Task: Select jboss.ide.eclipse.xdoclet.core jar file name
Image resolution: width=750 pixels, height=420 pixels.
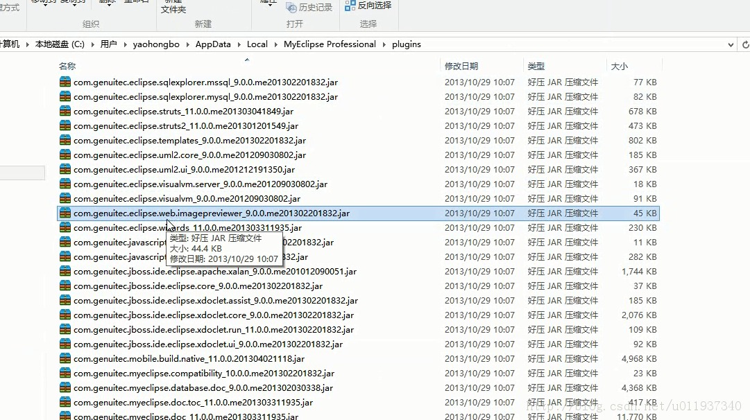Action: tap(213, 315)
